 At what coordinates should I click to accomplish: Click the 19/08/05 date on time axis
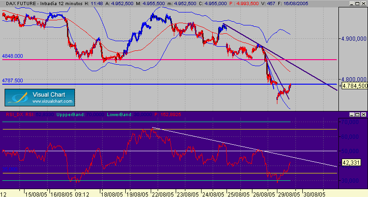click(137, 194)
